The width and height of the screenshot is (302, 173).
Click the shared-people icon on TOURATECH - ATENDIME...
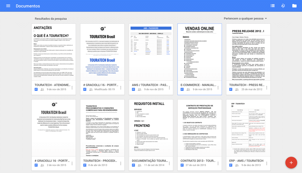42,90
